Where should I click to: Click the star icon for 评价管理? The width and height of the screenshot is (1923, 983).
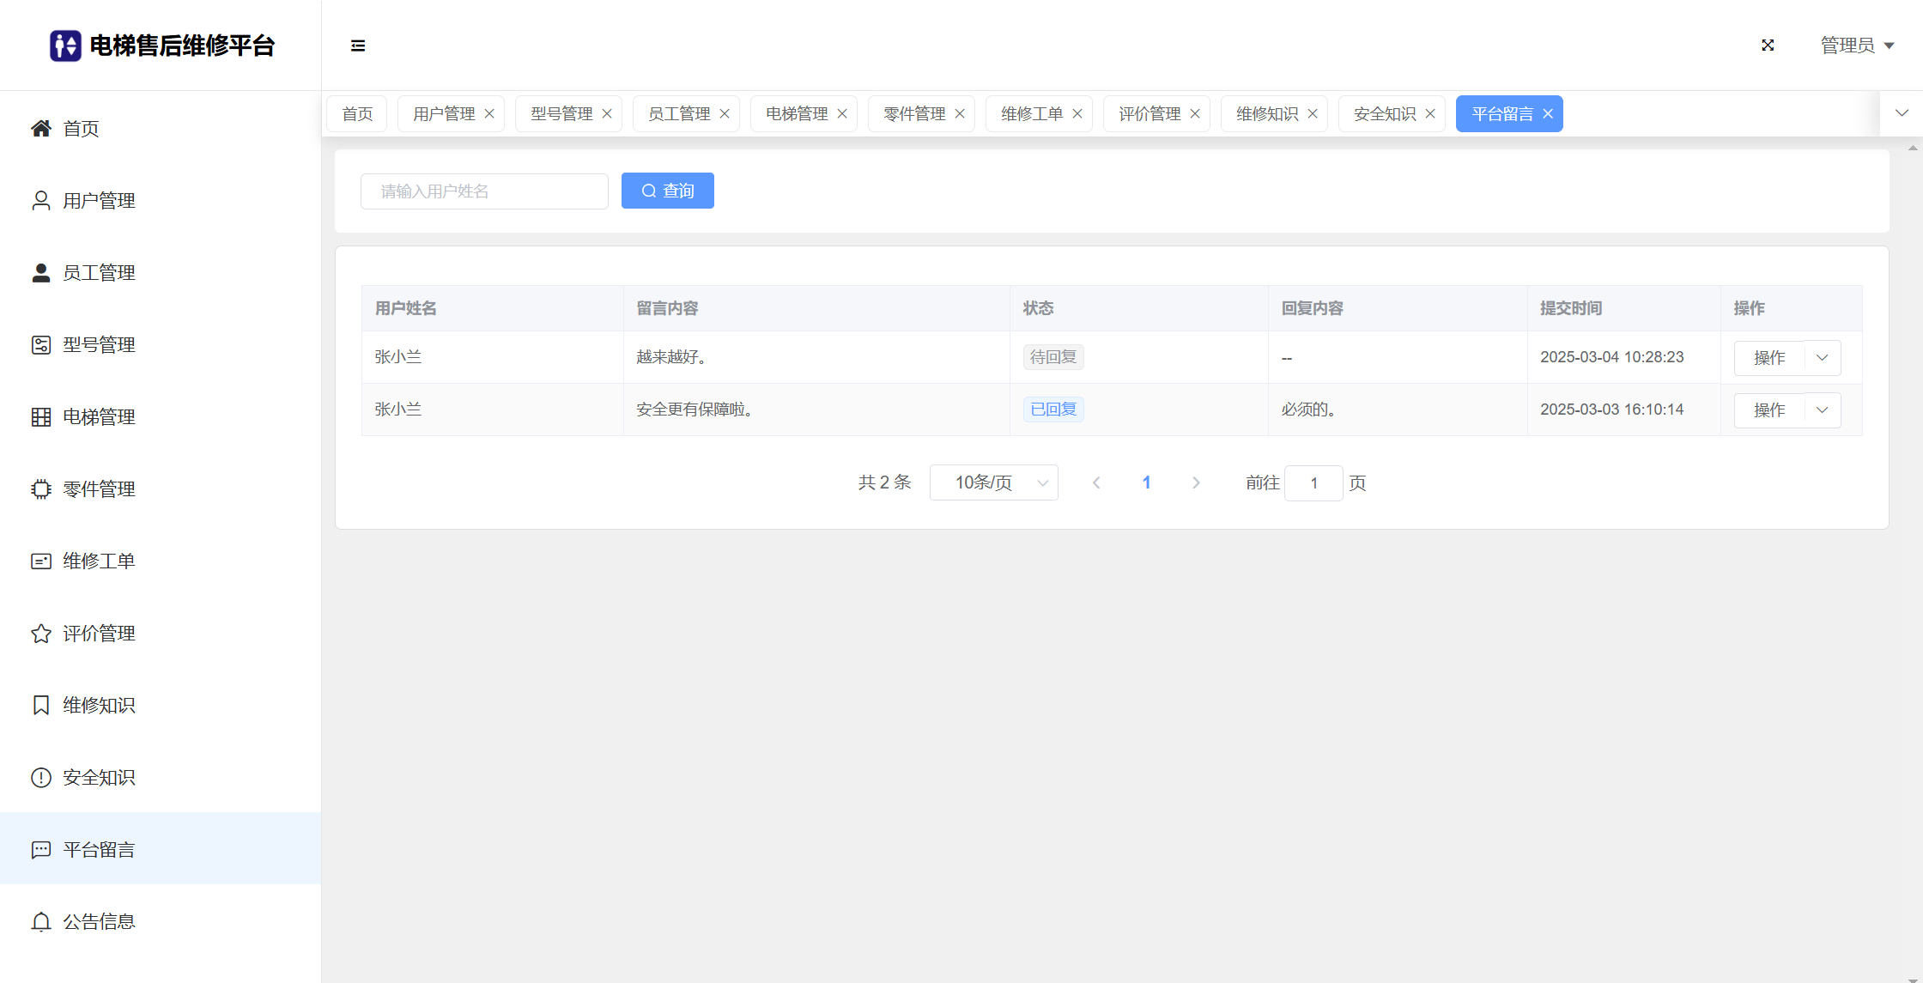coord(40,634)
